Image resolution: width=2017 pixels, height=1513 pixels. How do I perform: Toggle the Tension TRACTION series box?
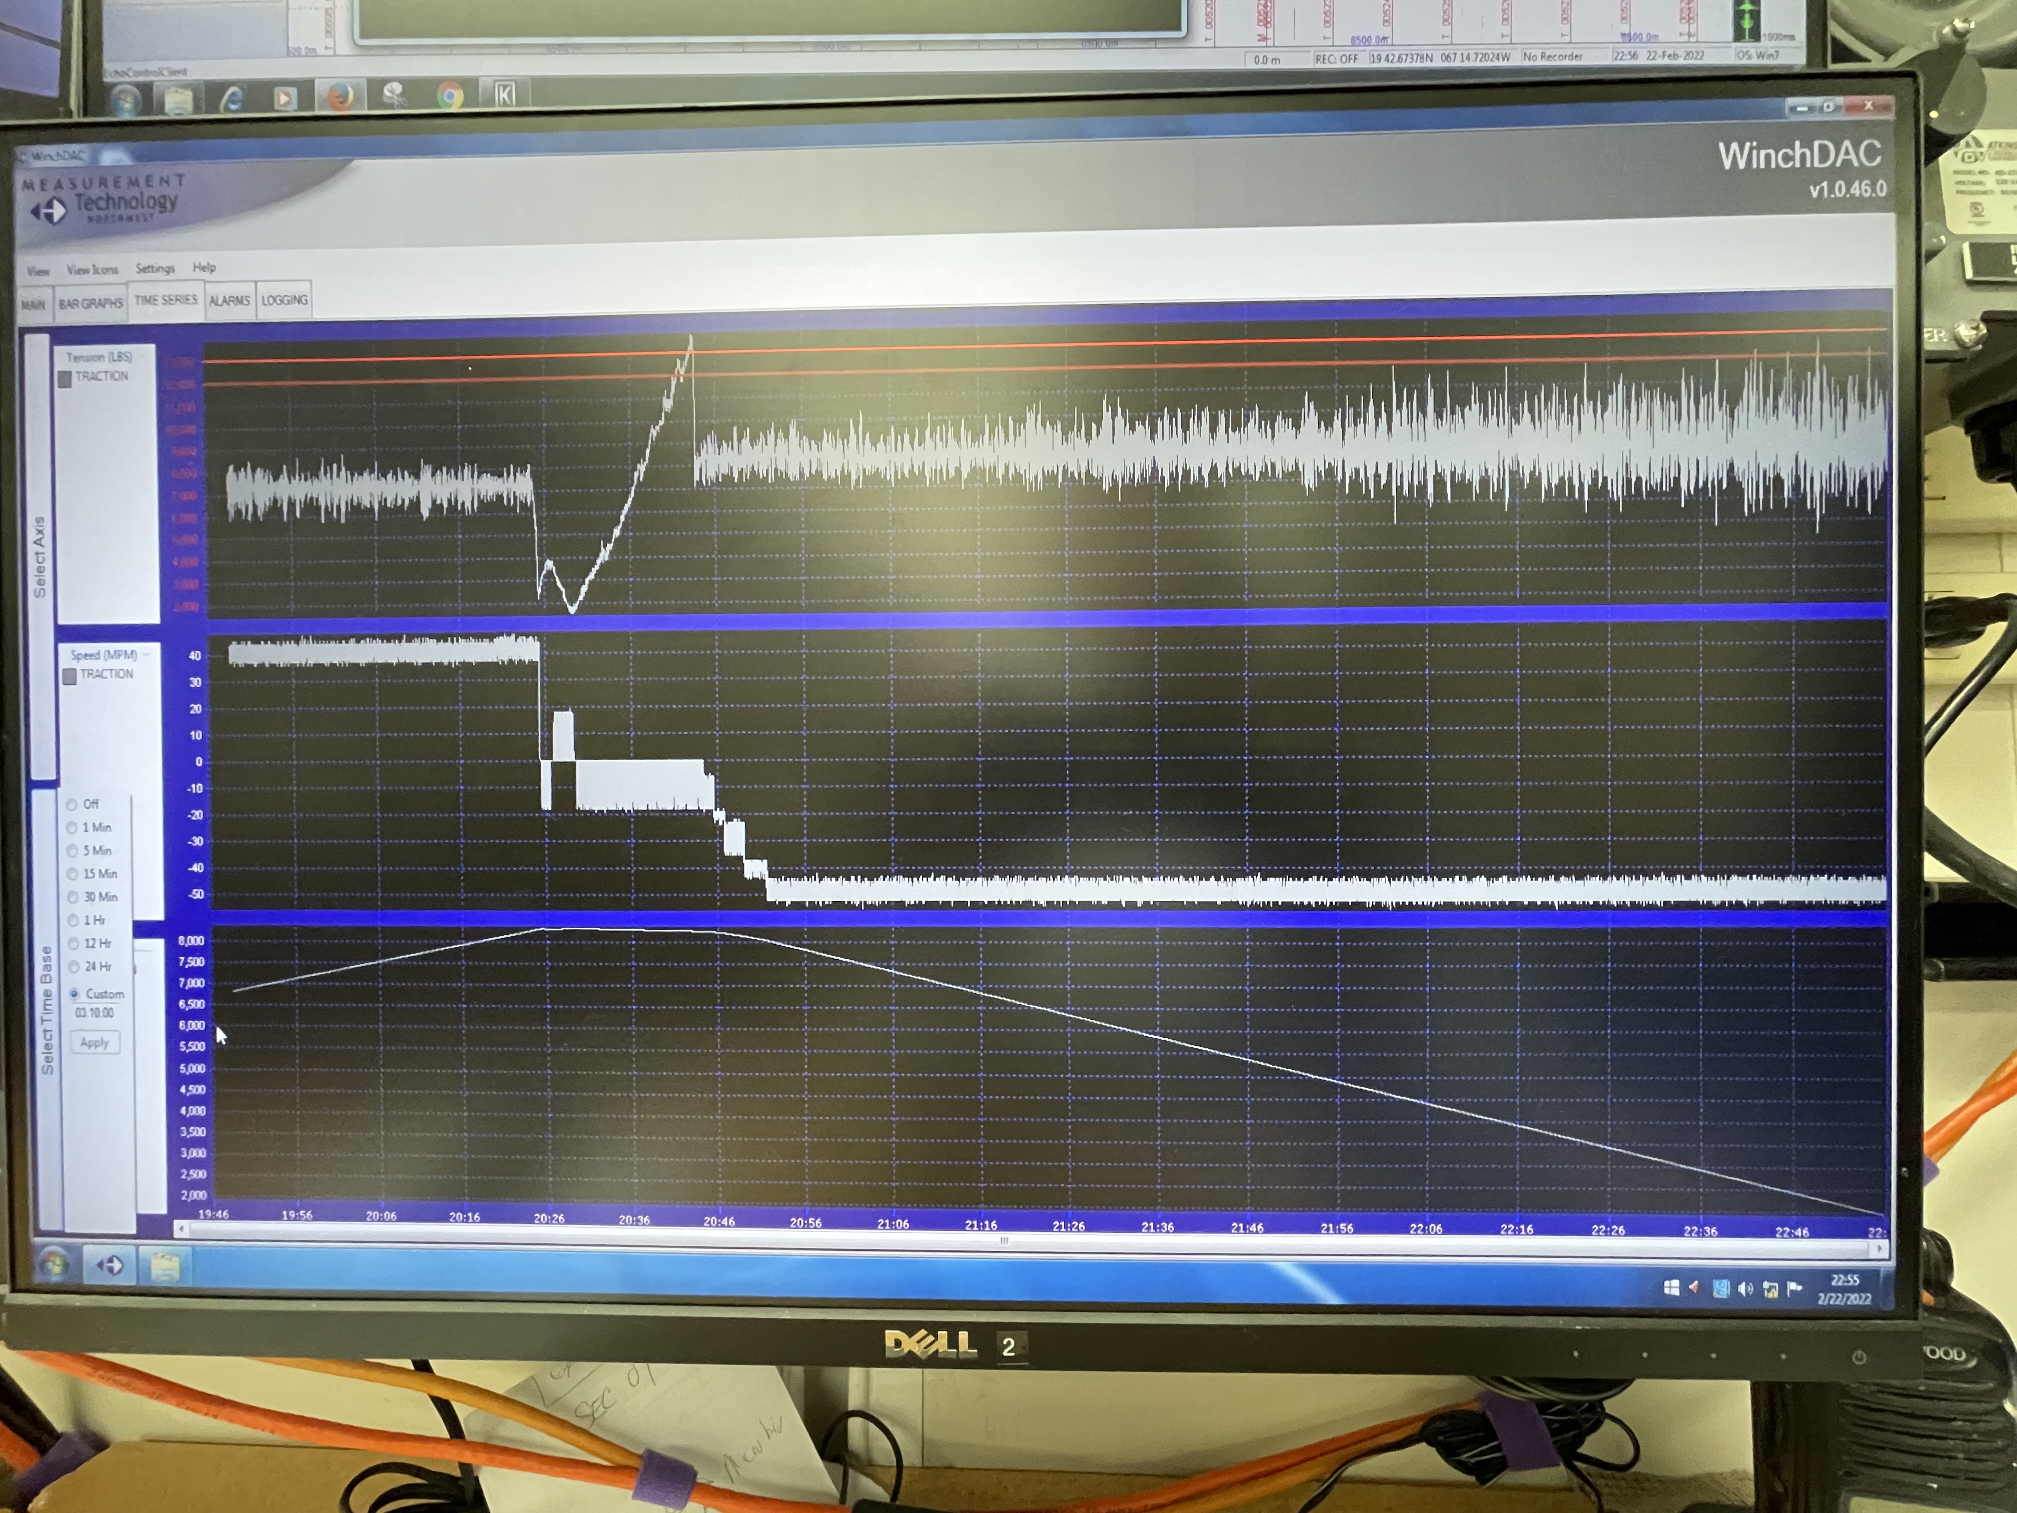[66, 378]
